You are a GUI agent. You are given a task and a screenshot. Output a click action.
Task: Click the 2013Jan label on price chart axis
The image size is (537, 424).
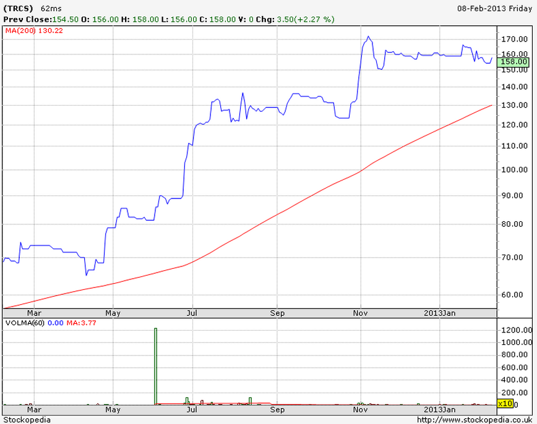440,313
